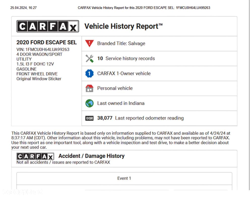The width and height of the screenshot is (252, 197).
Task: Click the 2020 FORD ESCAPE SEL title
Action: pos(47,42)
